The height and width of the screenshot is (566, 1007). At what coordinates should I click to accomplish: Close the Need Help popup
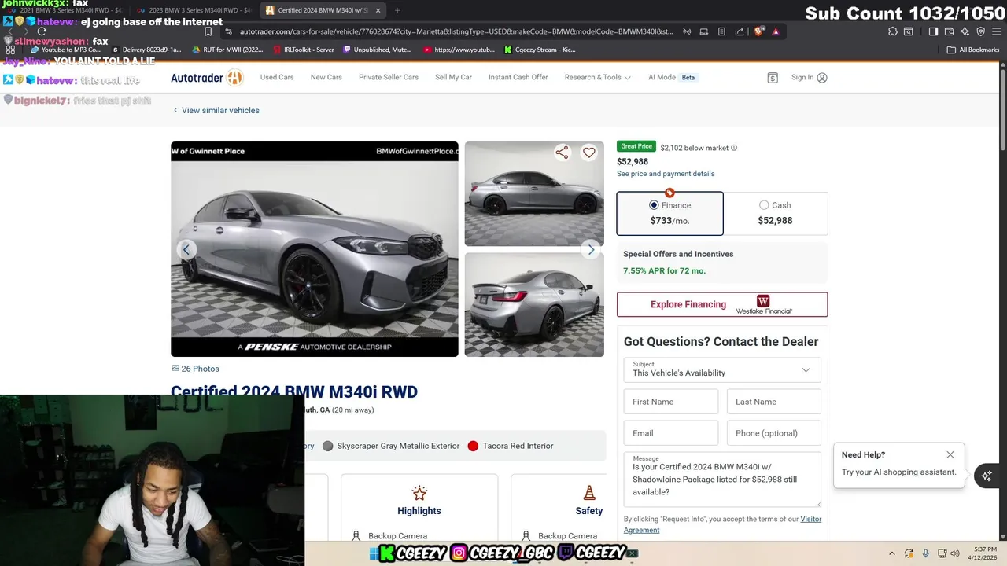point(950,454)
